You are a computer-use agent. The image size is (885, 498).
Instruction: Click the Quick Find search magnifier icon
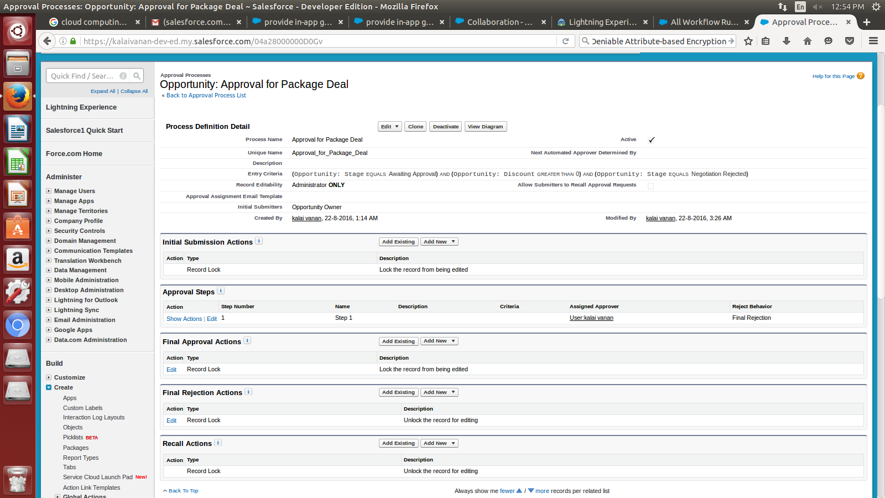click(137, 76)
